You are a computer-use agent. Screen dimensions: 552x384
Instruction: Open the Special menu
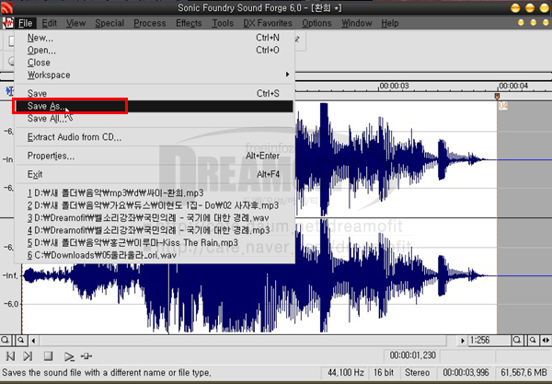(x=109, y=23)
